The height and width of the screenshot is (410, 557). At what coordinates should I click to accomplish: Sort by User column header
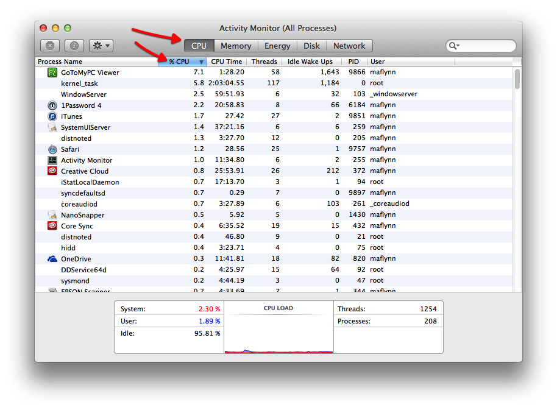click(411, 62)
